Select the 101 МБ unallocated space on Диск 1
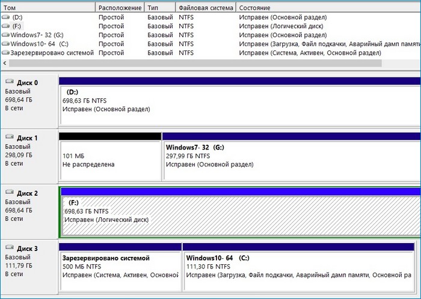421x299 pixels. pos(110,159)
